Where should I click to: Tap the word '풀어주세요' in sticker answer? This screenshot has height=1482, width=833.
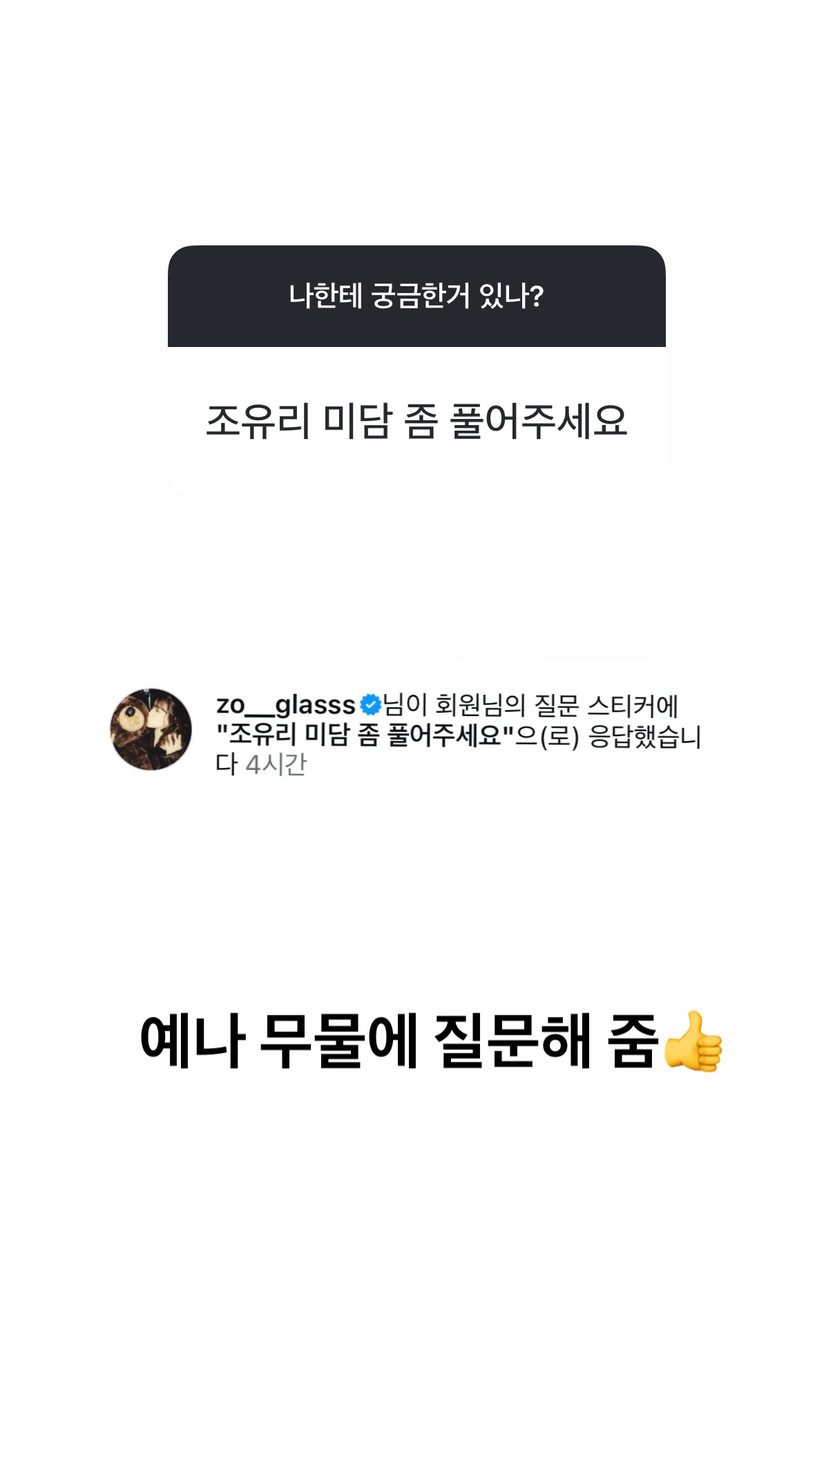tap(539, 420)
